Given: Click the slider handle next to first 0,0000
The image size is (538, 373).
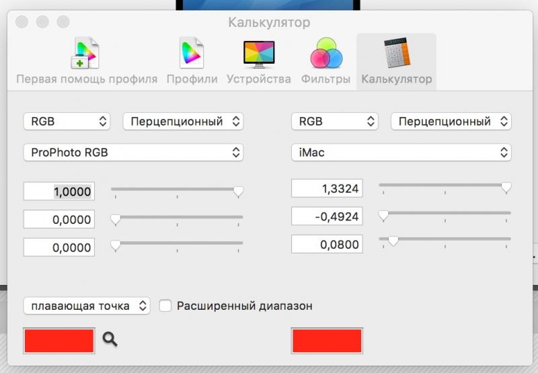Looking at the screenshot, I should 116,220.
